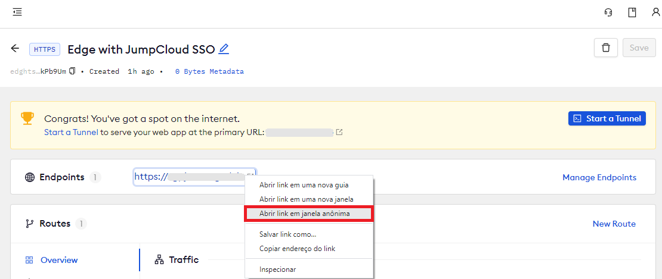Viewport: 662px width, 279px height.
Task: Choose Inspecionar in context menu
Action: pos(309,269)
